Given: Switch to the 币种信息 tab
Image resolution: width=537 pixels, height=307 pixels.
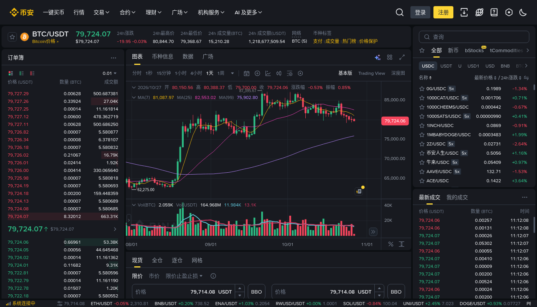Looking at the screenshot, I should point(163,56).
